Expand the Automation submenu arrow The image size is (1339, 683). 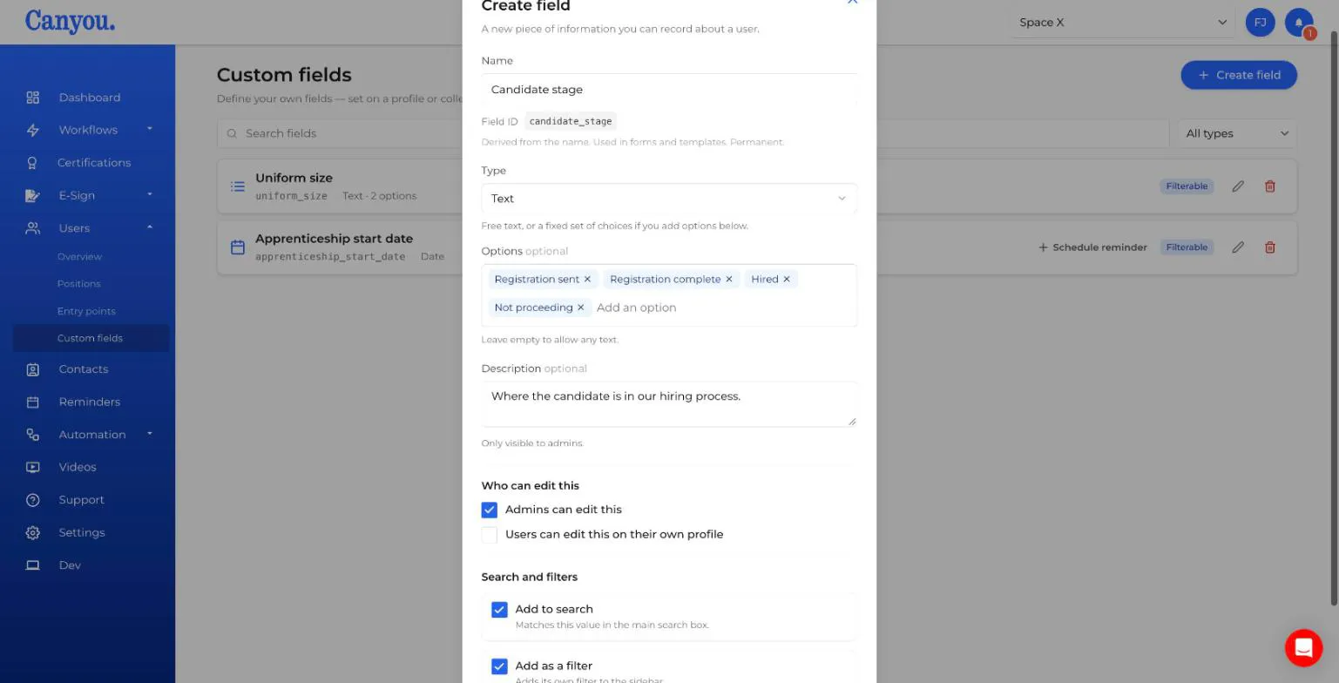[150, 434]
